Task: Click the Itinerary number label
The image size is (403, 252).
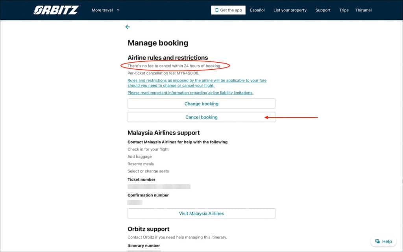Action: click(x=144, y=246)
